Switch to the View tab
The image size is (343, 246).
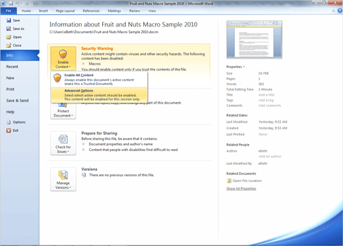pyautogui.click(x=152, y=11)
